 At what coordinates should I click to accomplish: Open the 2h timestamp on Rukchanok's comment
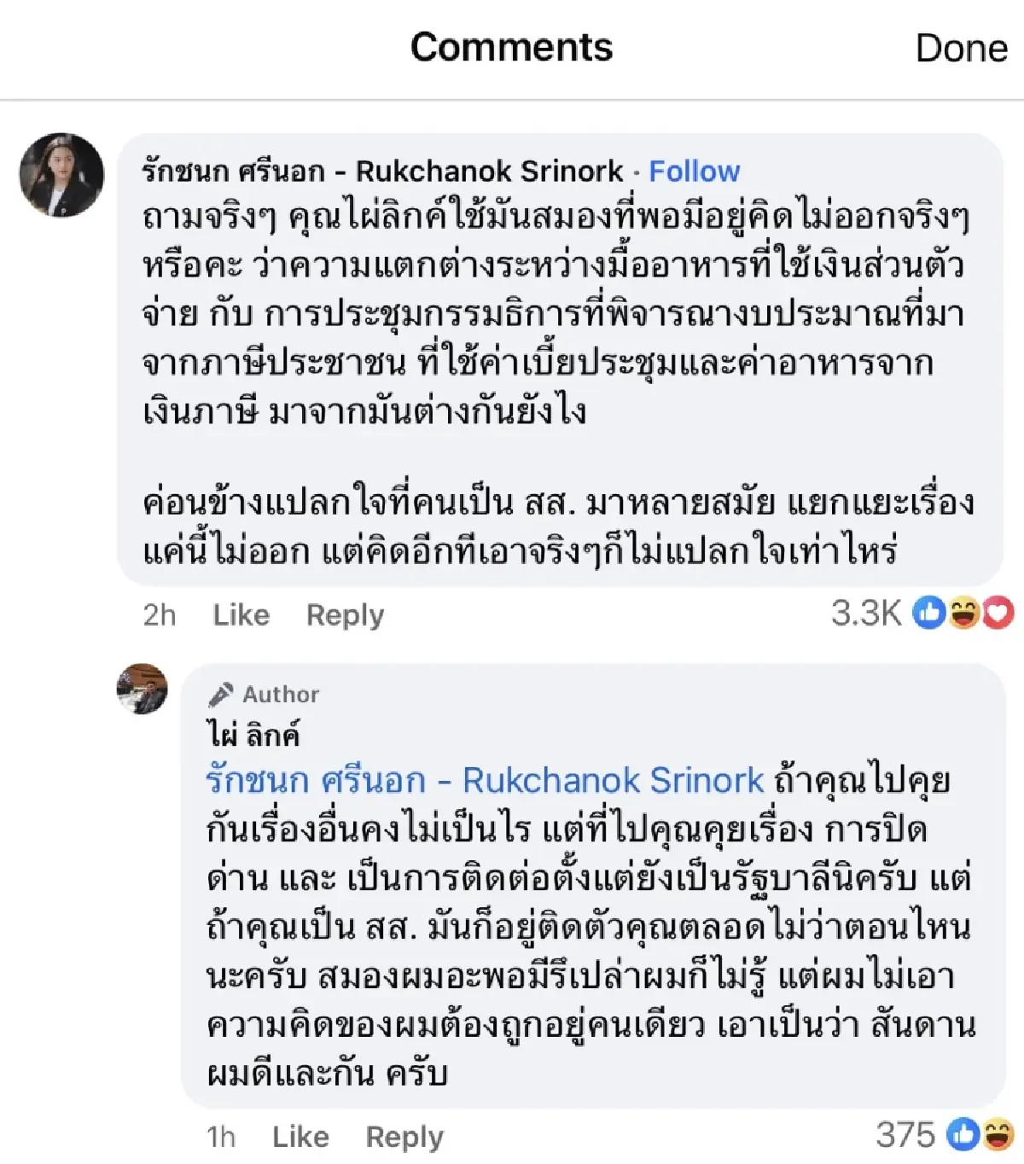pos(158,614)
